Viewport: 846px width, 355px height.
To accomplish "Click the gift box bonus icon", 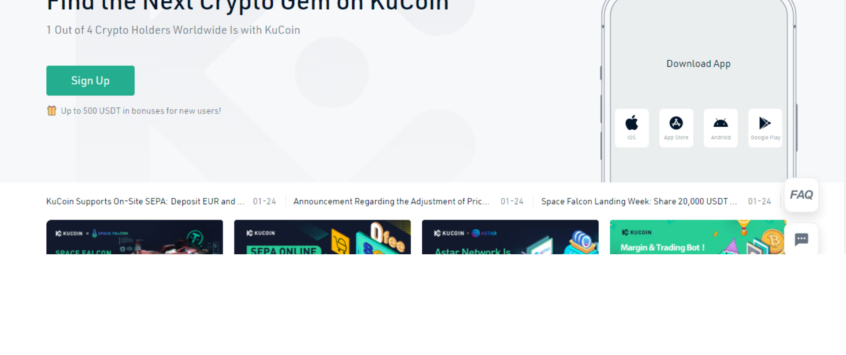I will 52,110.
